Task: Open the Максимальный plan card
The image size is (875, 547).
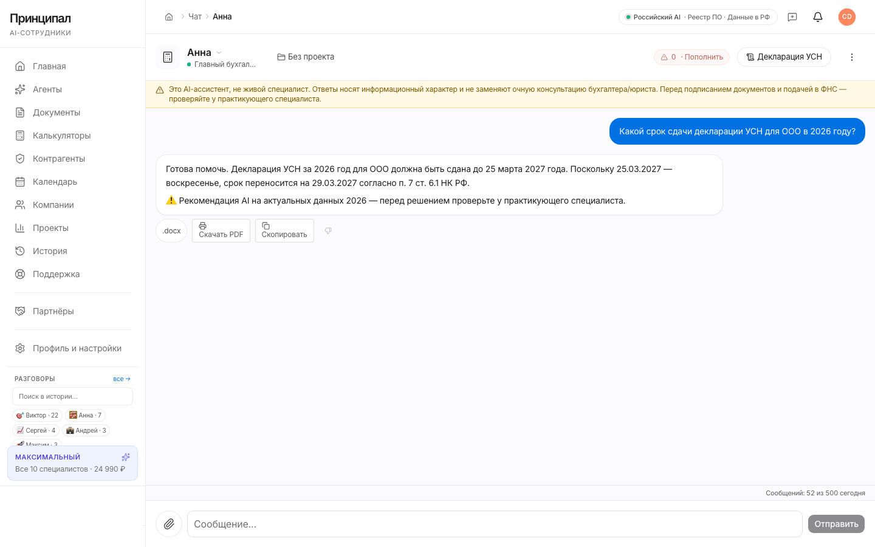Action: point(72,463)
